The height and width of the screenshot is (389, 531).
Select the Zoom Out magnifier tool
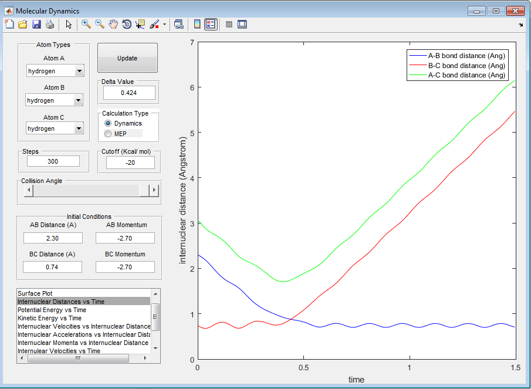point(100,24)
